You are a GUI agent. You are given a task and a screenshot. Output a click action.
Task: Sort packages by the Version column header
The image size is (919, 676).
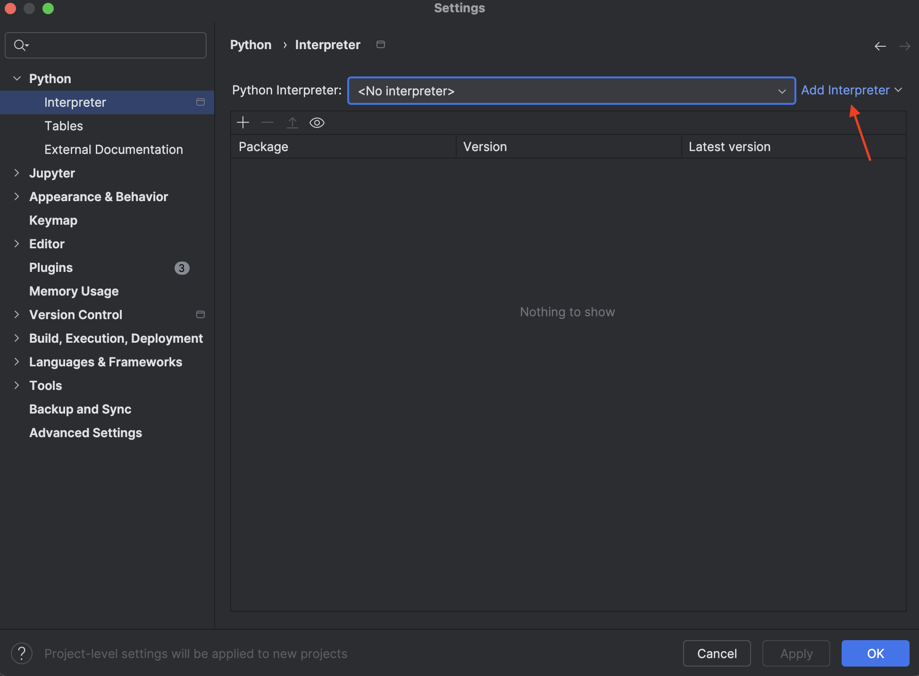[x=485, y=146]
